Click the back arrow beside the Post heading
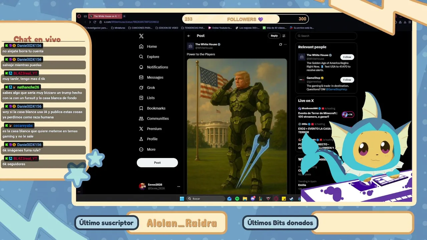Viewport: 427px width, 240px height. pos(189,36)
